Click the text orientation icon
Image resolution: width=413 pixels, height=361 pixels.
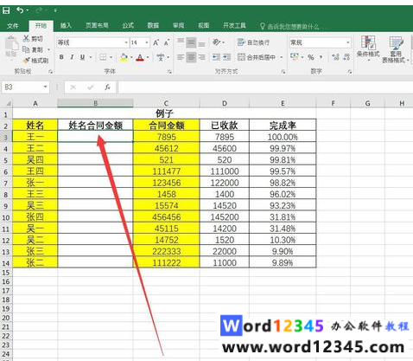pos(217,42)
